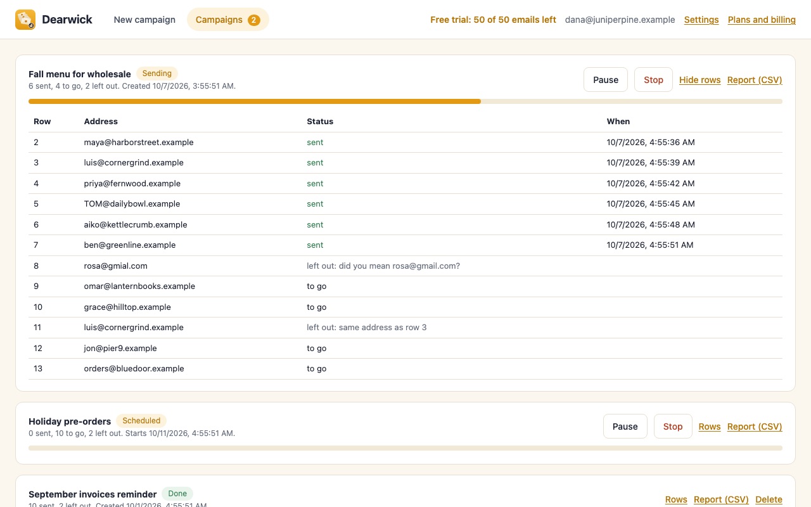
Task: Click the September invoices reminder title
Action: point(93,494)
